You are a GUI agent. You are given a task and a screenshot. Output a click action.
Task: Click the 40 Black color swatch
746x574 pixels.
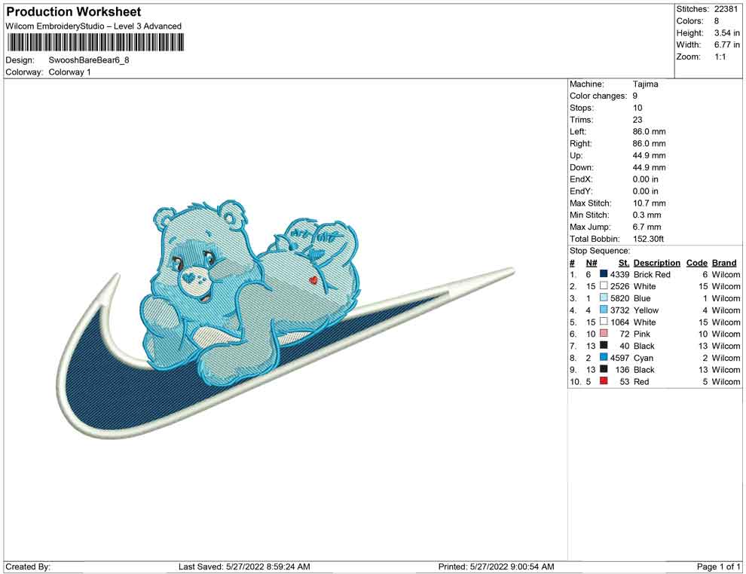tap(604, 345)
